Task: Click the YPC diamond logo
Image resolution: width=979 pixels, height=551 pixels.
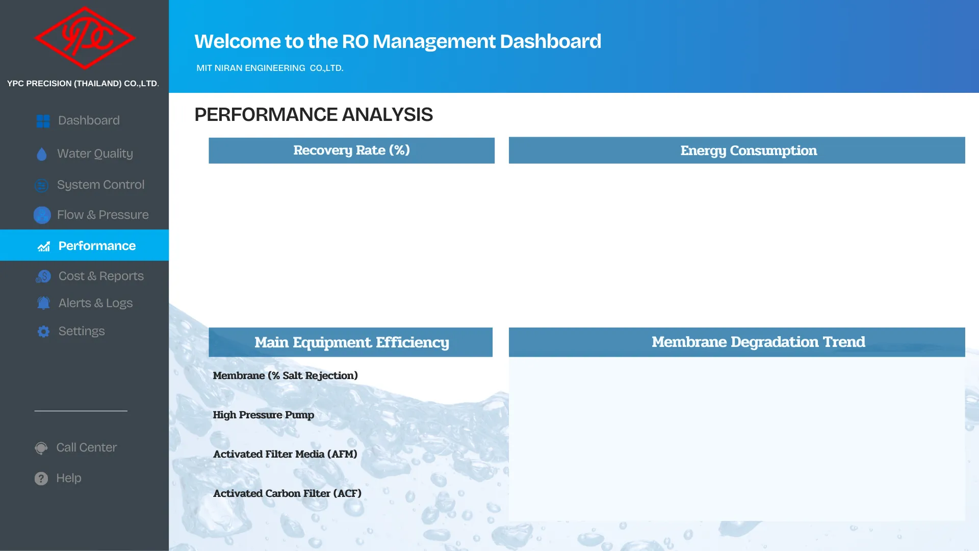Action: tap(85, 38)
